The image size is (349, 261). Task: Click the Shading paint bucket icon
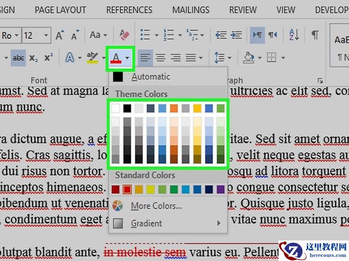pyautogui.click(x=249, y=58)
